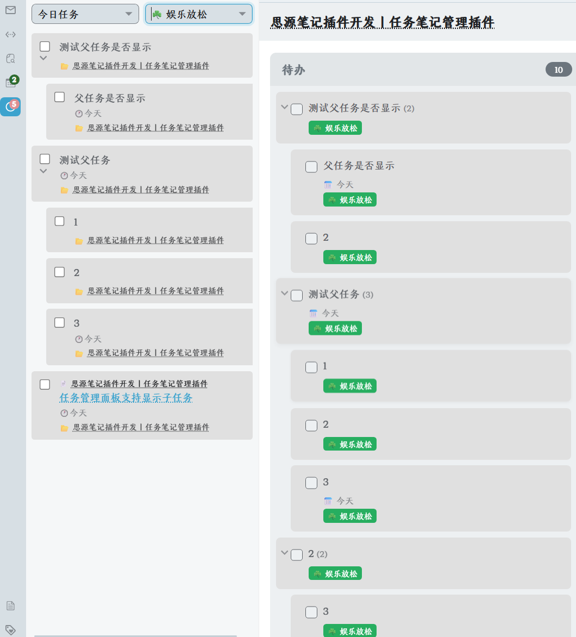Image resolution: width=576 pixels, height=637 pixels.
Task: Collapse 测试父任务 (3) in 待办 column
Action: click(284, 293)
